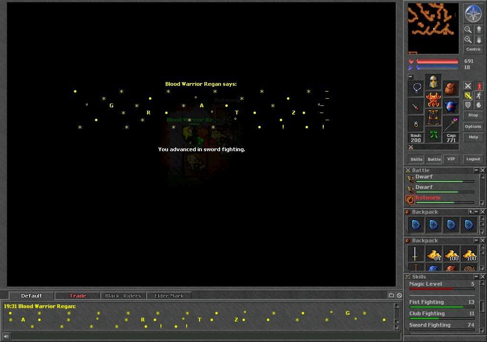Screen dimensions: 487x342
Task: Click the first blue rune in Backpack
Action: pos(416,225)
